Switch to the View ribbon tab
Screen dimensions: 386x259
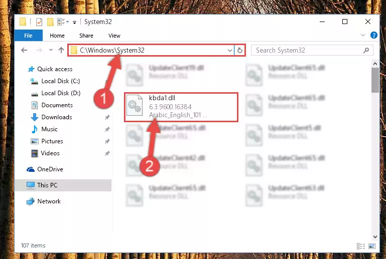click(114, 36)
